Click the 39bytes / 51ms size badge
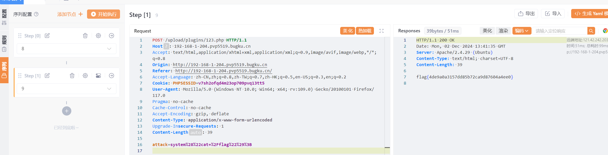The width and height of the screenshot is (608, 155). coord(443,31)
